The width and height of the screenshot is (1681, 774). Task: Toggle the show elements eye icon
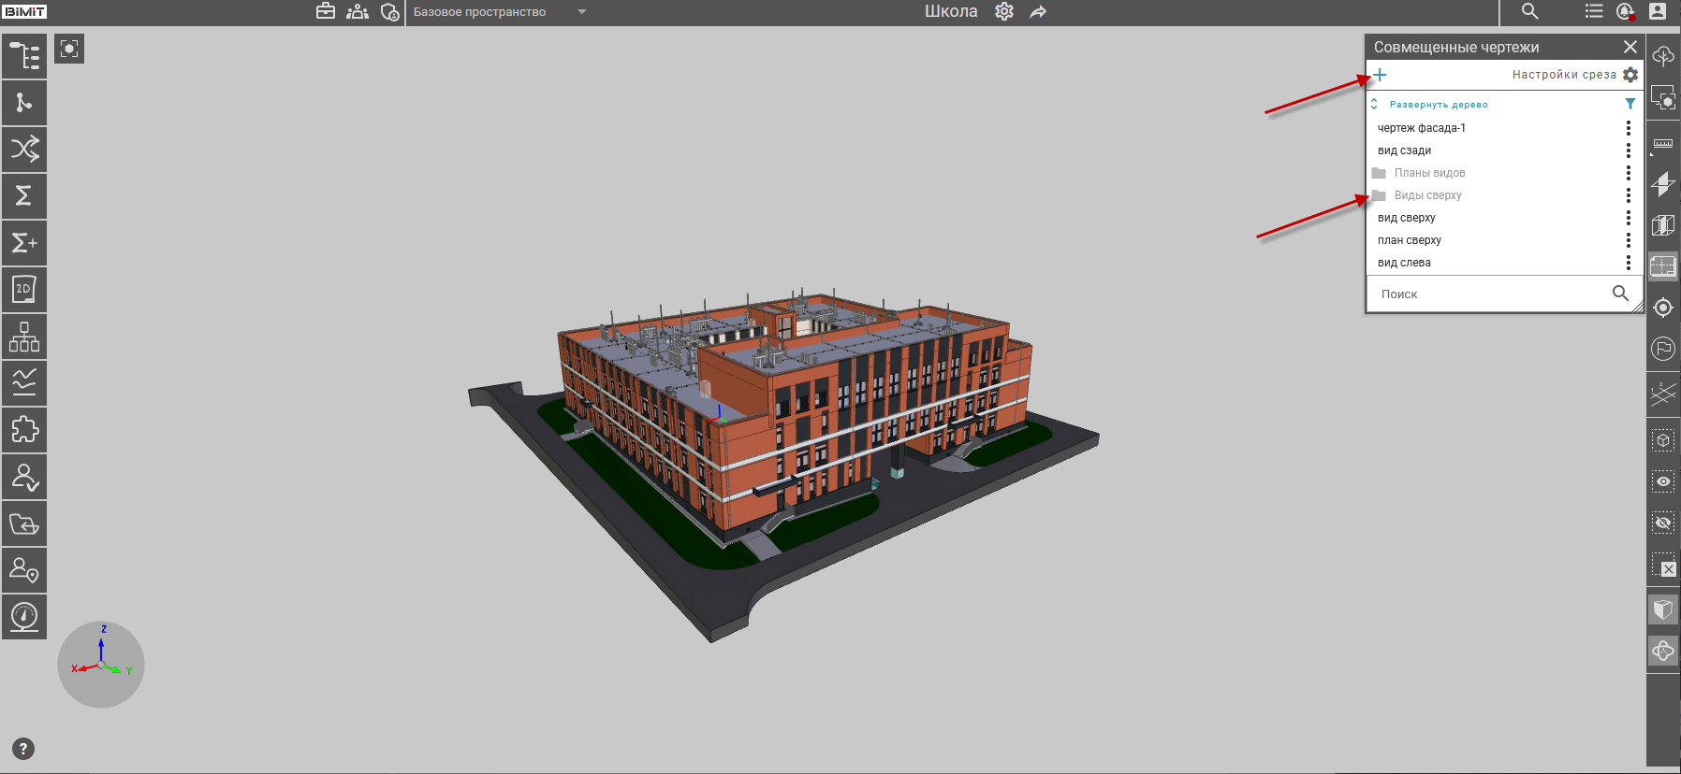(x=1663, y=481)
